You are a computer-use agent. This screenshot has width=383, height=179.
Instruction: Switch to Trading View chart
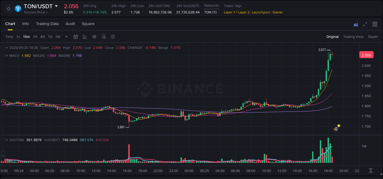tap(353, 37)
